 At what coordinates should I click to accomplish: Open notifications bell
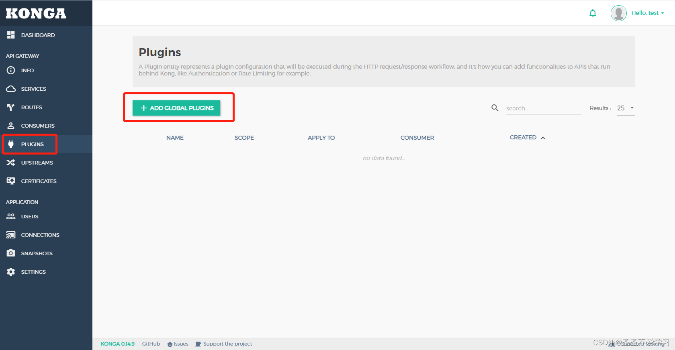[593, 13]
